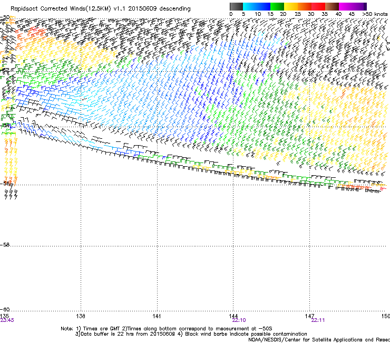
Task: Click the 'Rapidscat Corrected Winds(12.5KM)' title text
Action: tap(61, 9)
